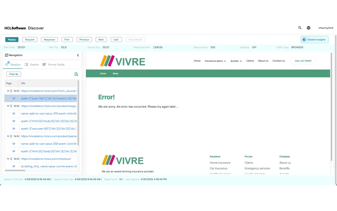Collapse the first vivredemo page row
The image size is (337, 211).
[8, 91]
